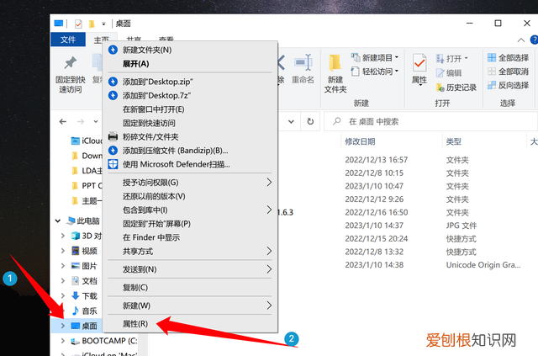
Task: Click the Rename icon in the ribbon
Action: [x=303, y=63]
